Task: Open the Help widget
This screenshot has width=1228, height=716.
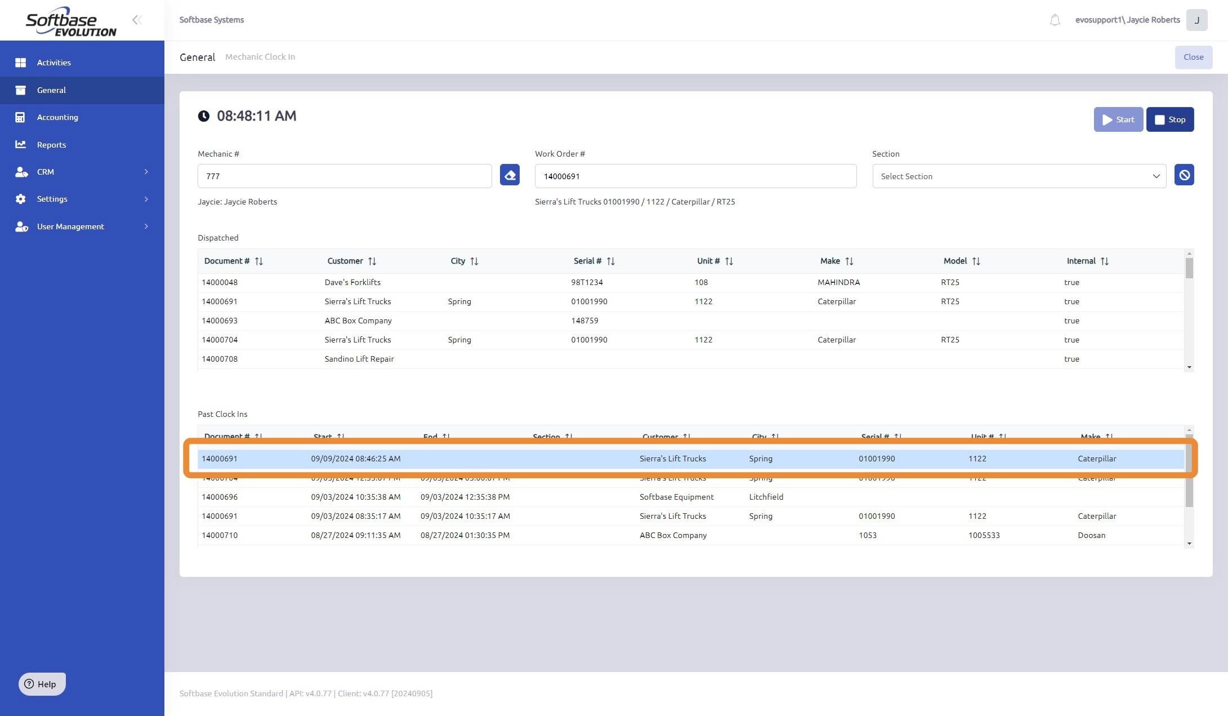Action: click(x=42, y=684)
